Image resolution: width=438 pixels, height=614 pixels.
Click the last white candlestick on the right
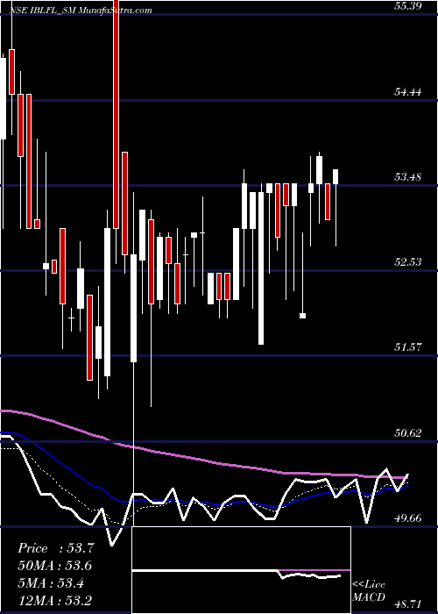[x=336, y=176]
